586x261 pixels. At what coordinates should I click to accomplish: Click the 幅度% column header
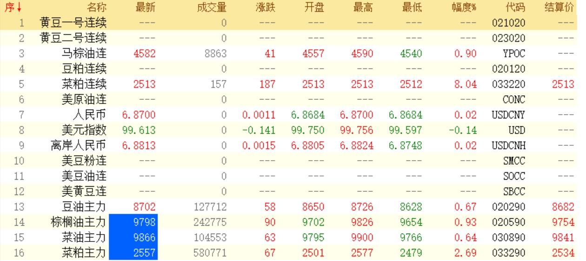click(464, 8)
